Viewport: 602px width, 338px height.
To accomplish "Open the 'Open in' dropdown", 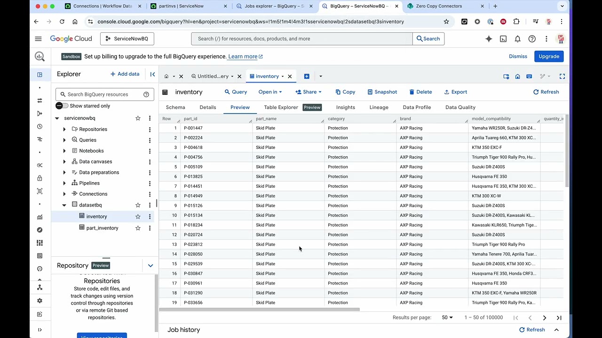I will [x=270, y=92].
